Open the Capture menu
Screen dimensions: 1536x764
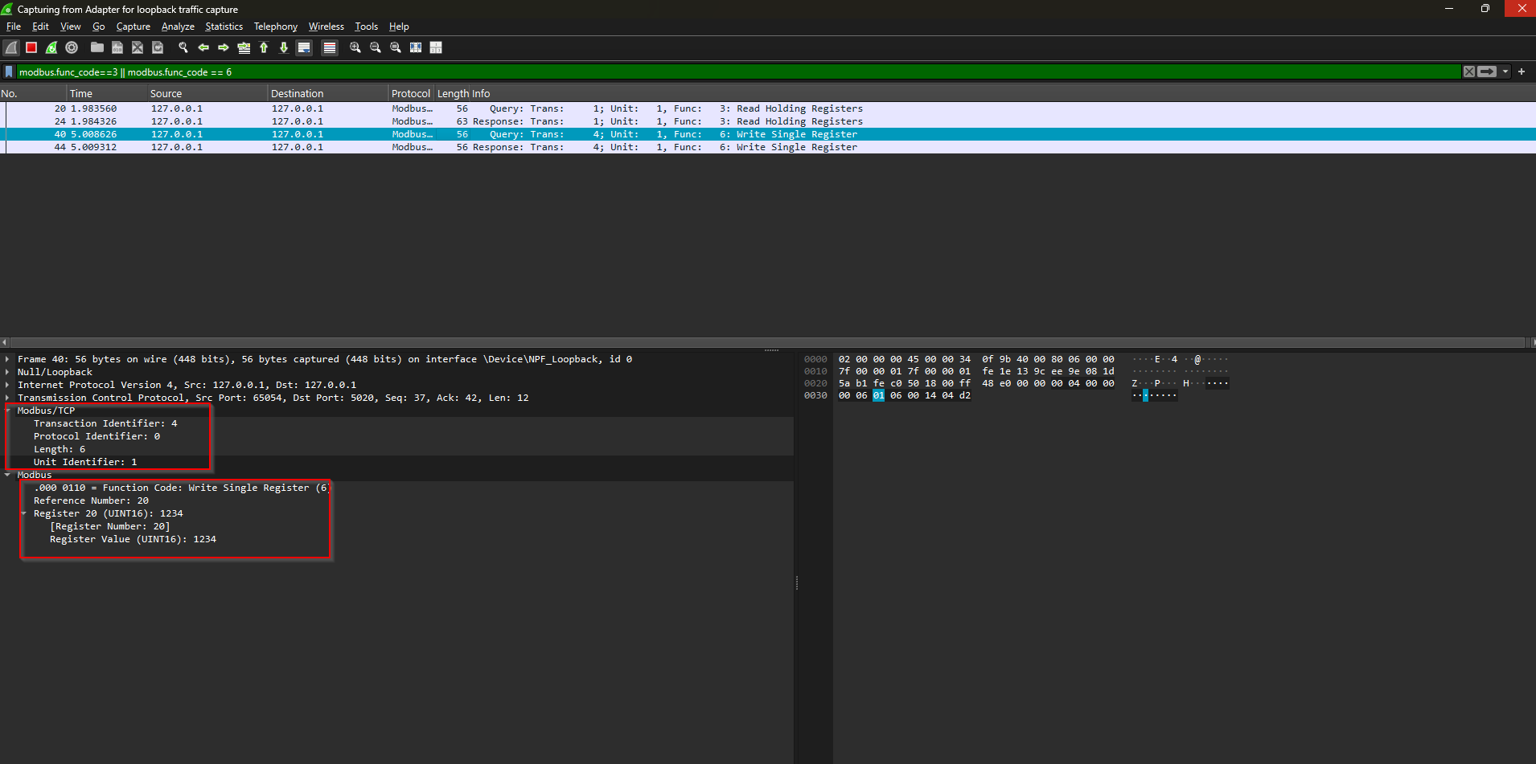(133, 27)
